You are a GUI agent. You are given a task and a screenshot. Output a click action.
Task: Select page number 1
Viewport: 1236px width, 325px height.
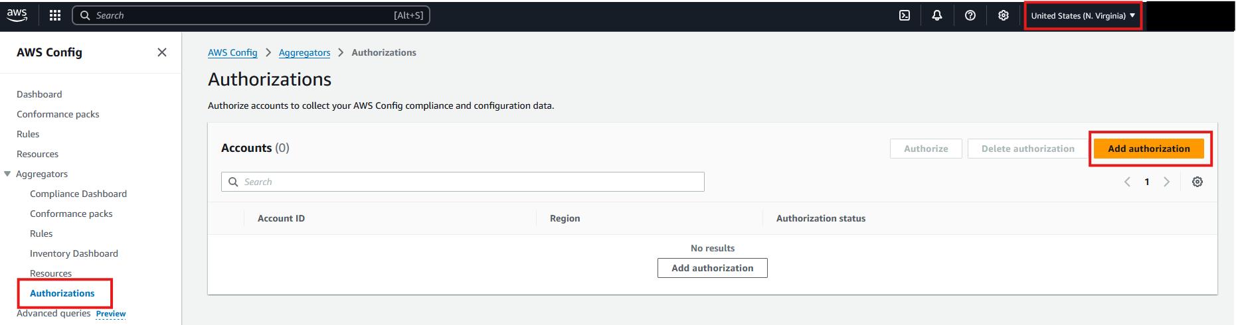click(x=1147, y=182)
